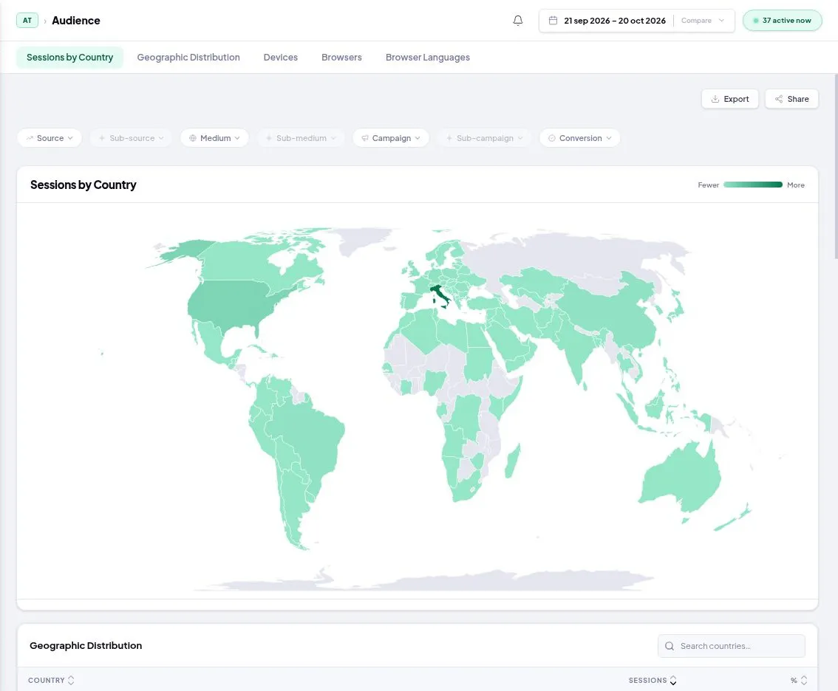Click the calendar icon beside the date range
This screenshot has width=838, height=691.
point(553,20)
